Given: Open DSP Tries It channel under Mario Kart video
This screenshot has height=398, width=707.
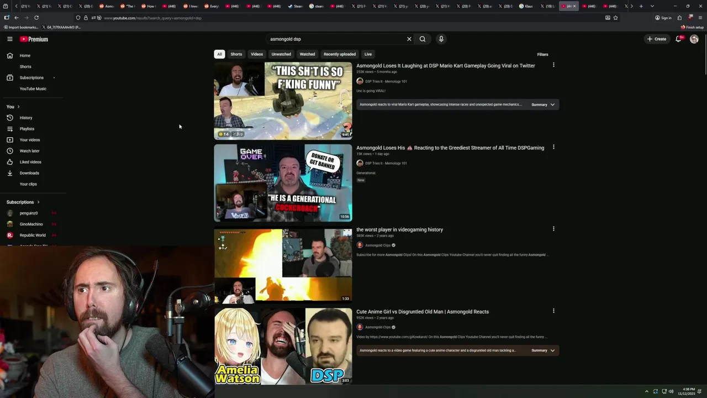Looking at the screenshot, I should tap(386, 81).
